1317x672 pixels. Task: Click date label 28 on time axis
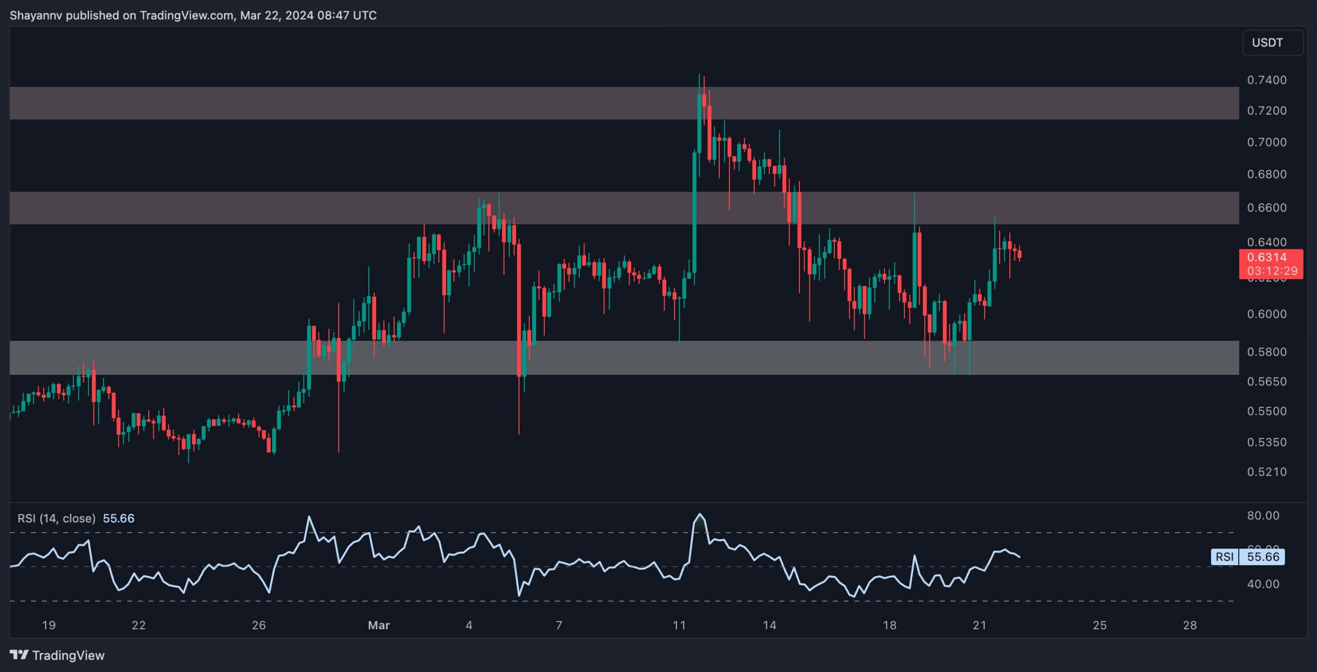click(1190, 625)
